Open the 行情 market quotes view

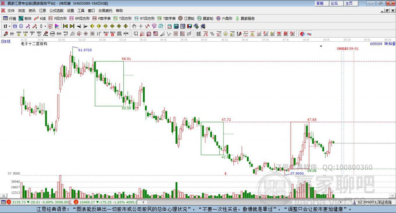(9, 19)
